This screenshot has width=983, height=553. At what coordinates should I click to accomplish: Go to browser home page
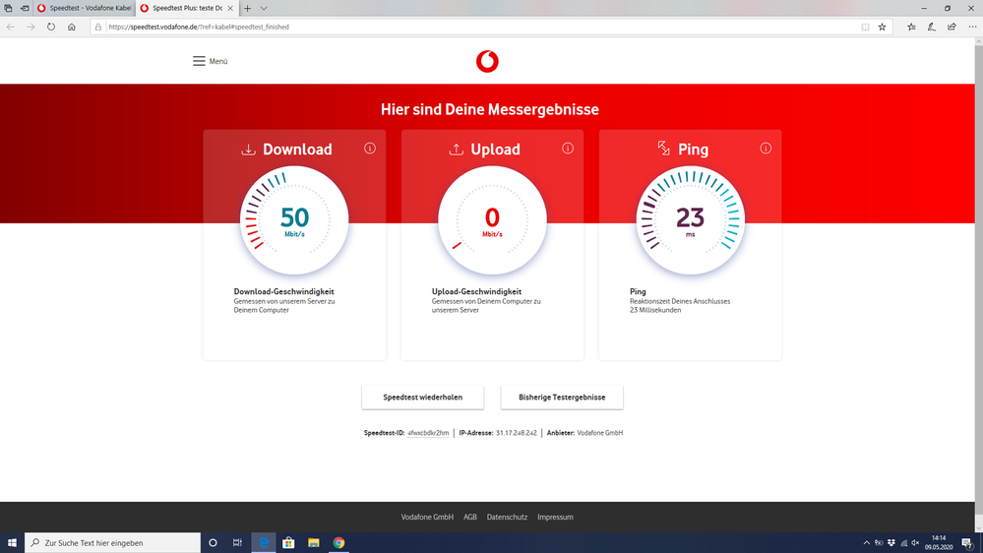pos(72,27)
